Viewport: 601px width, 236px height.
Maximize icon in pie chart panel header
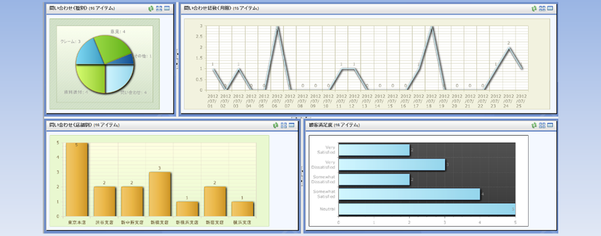pyautogui.click(x=167, y=9)
